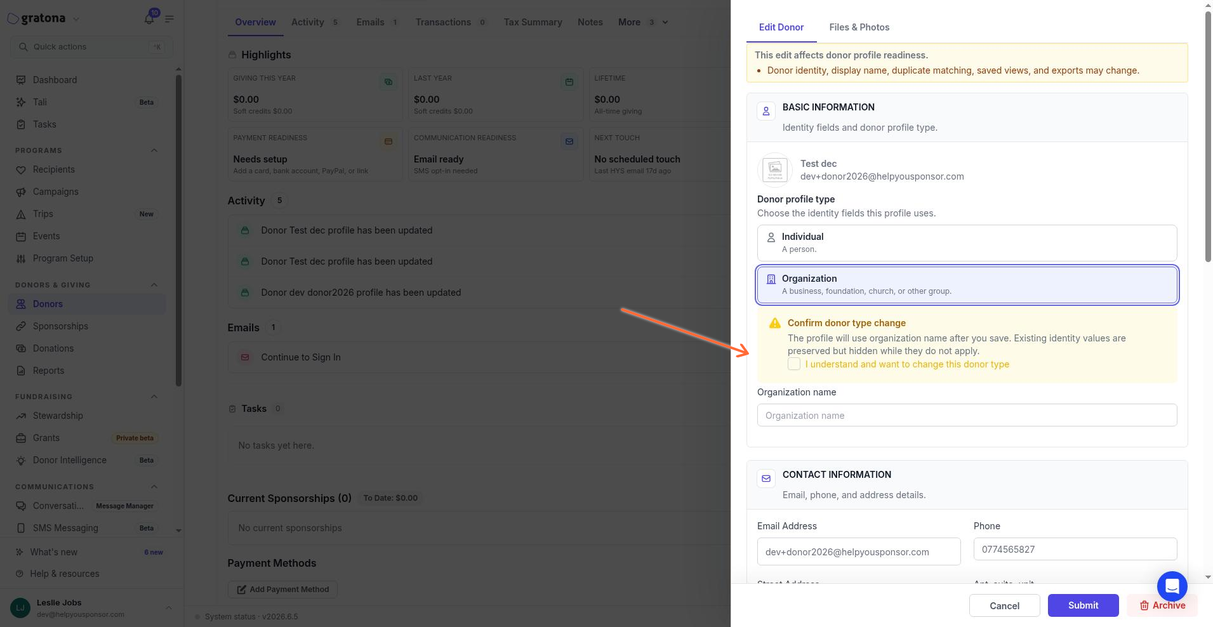Viewport: 1213px width, 627px height.
Task: Select Organization donor profile type
Action: point(967,284)
